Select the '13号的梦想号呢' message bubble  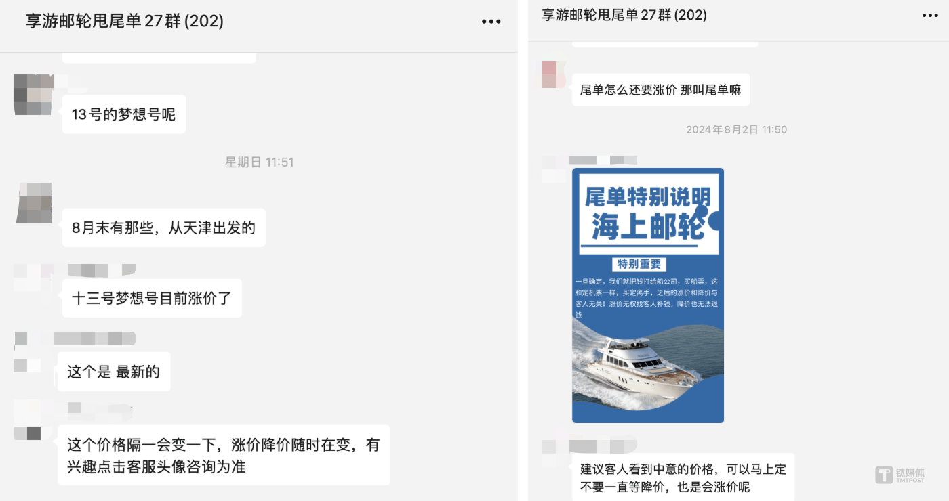[124, 114]
